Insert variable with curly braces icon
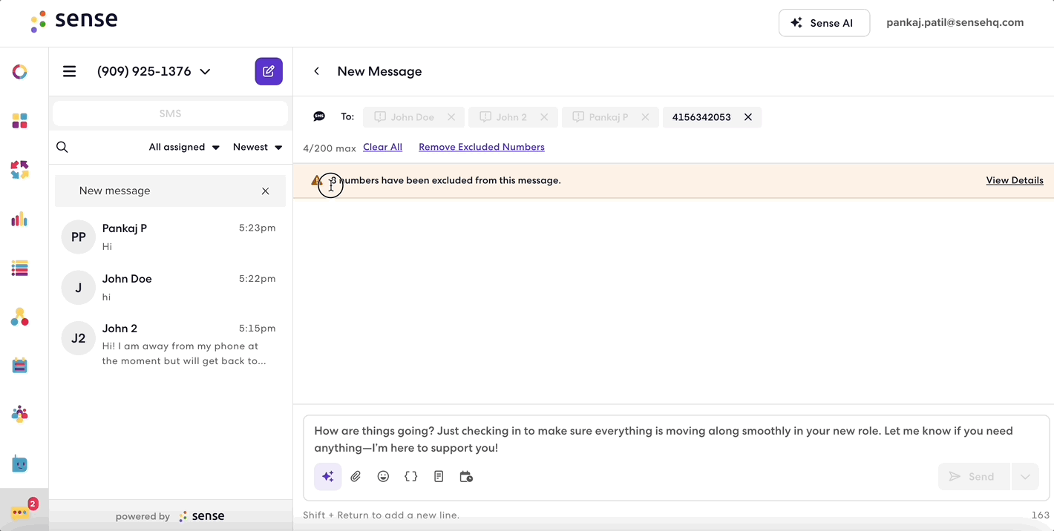 411,477
